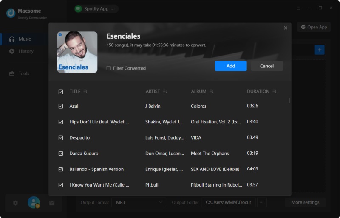Open the Spotify App source selector
Screen dimensions: 340x218
click(96, 9)
